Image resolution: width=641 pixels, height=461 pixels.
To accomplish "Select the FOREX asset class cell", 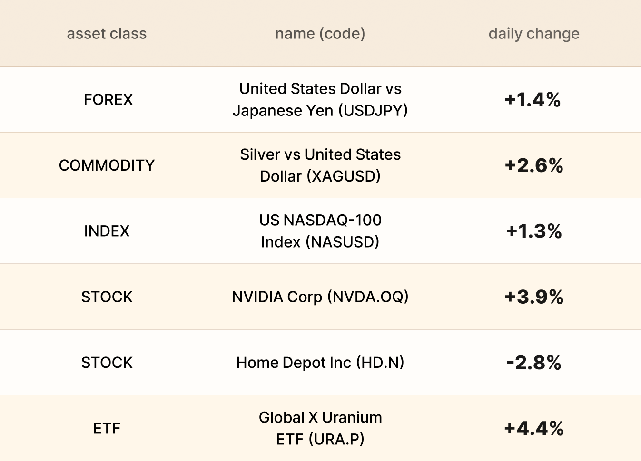I will click(108, 100).
